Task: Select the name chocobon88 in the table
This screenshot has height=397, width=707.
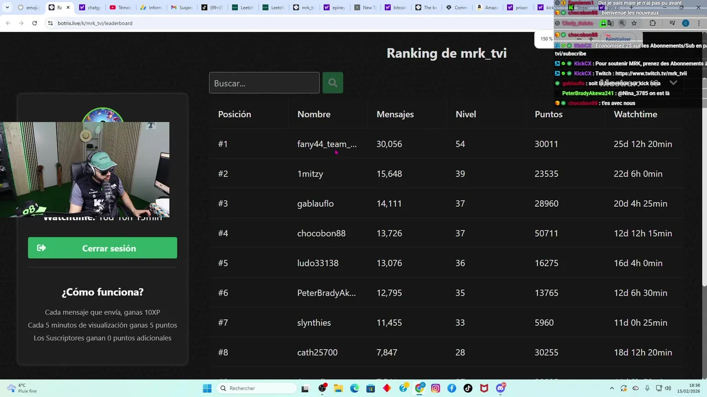Action: coord(321,233)
